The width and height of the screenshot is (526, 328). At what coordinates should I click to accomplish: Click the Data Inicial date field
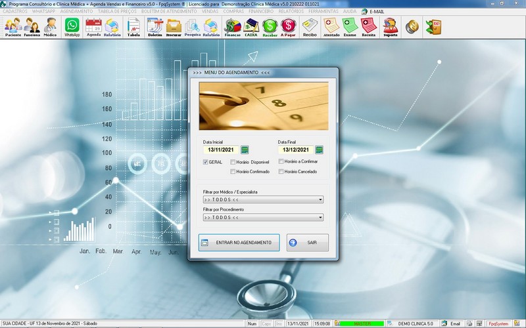click(x=220, y=150)
